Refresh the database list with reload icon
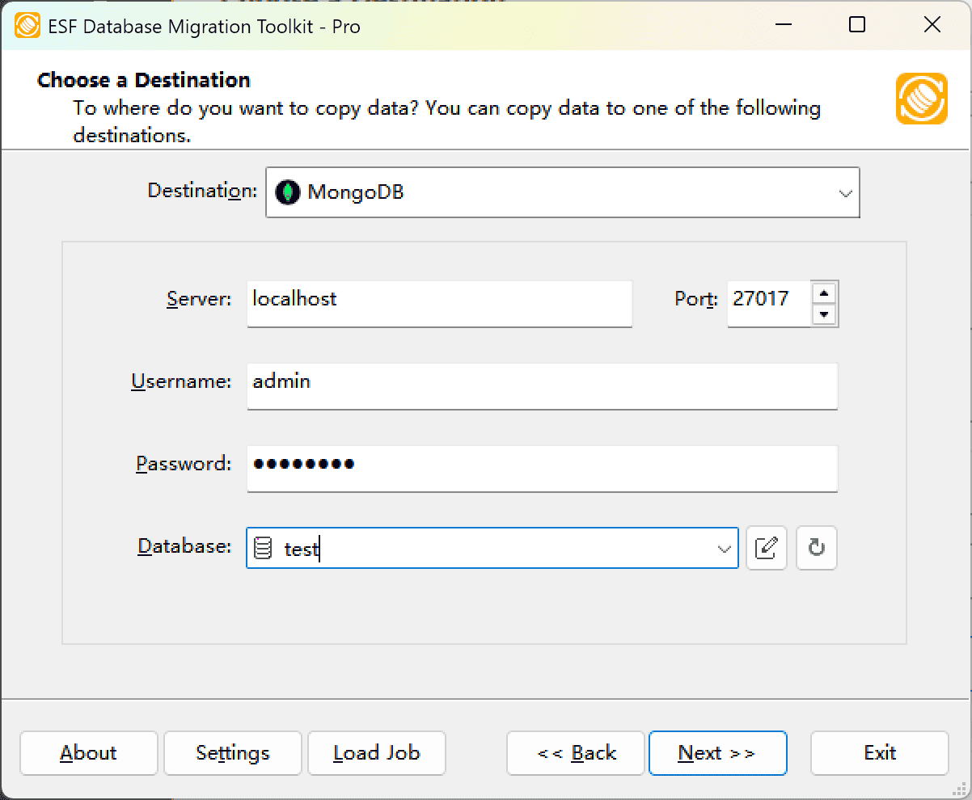972x800 pixels. tap(816, 548)
